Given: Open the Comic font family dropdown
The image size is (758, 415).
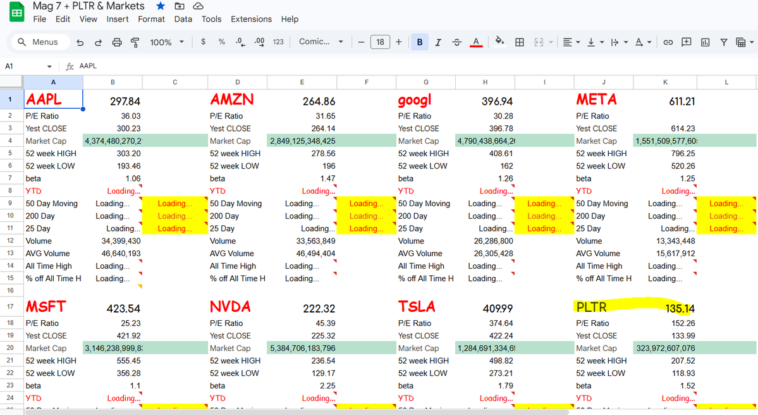Looking at the screenshot, I should tap(321, 42).
